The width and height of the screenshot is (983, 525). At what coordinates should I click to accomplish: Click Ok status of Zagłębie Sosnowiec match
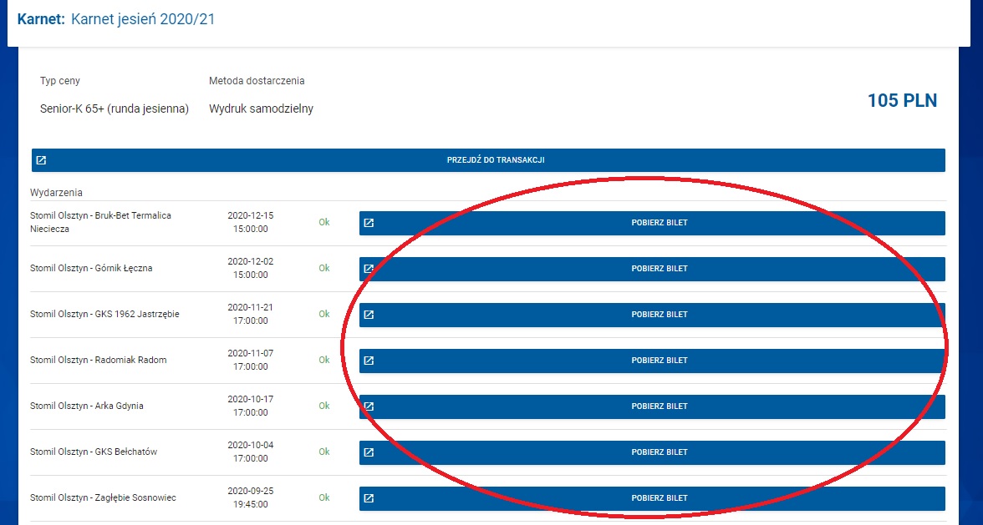[x=324, y=497]
